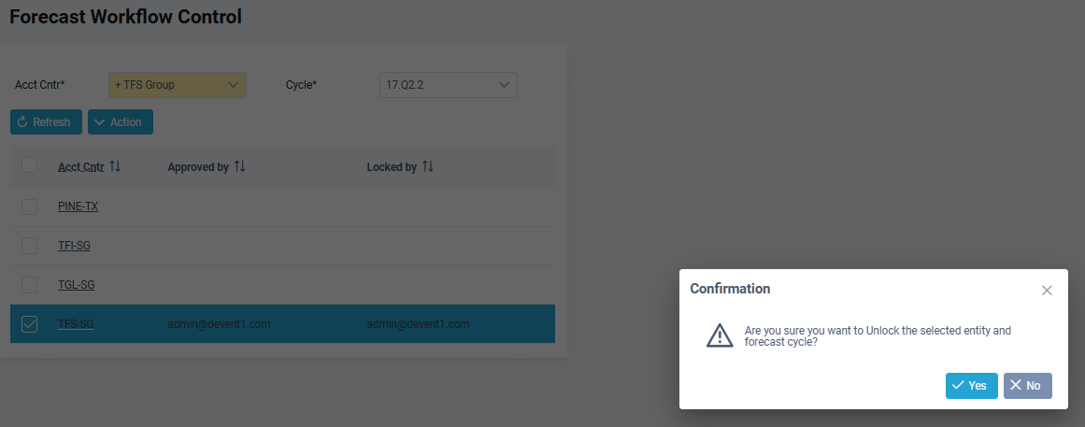Expand the Acct Cntr TFS Group dropdown
This screenshot has width=1085, height=427.
tap(178, 85)
